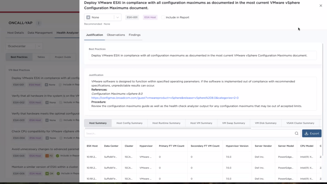Enable Include in Report checkbox in detail panel
The image size is (327, 184).
pyautogui.click(x=163, y=18)
